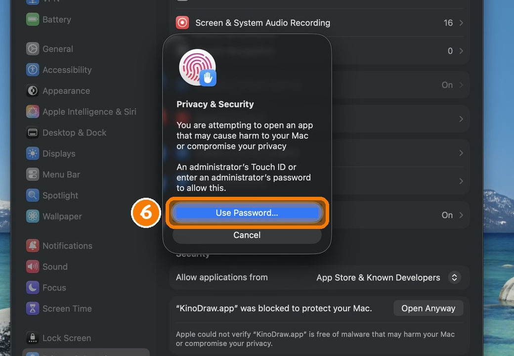Open General settings icon
The height and width of the screenshot is (356, 514).
[33, 49]
